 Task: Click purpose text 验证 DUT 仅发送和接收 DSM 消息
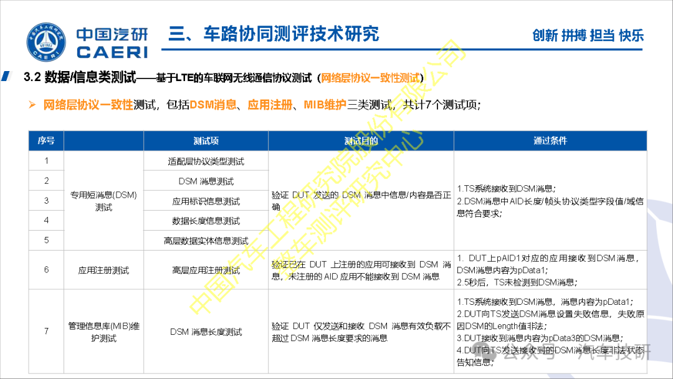coord(361,332)
